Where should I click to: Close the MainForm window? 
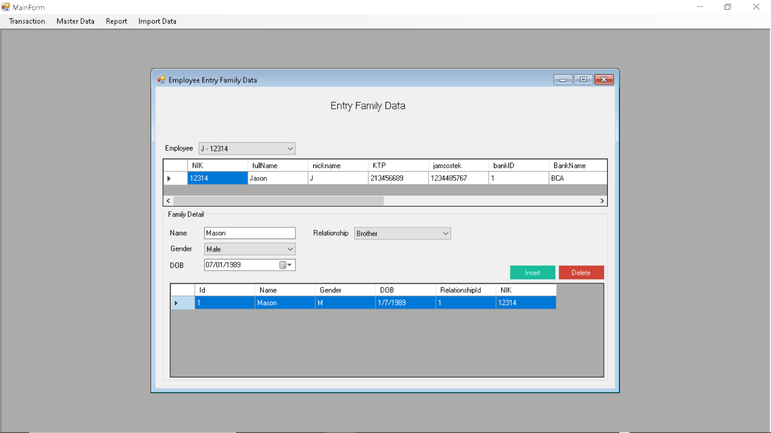(756, 7)
